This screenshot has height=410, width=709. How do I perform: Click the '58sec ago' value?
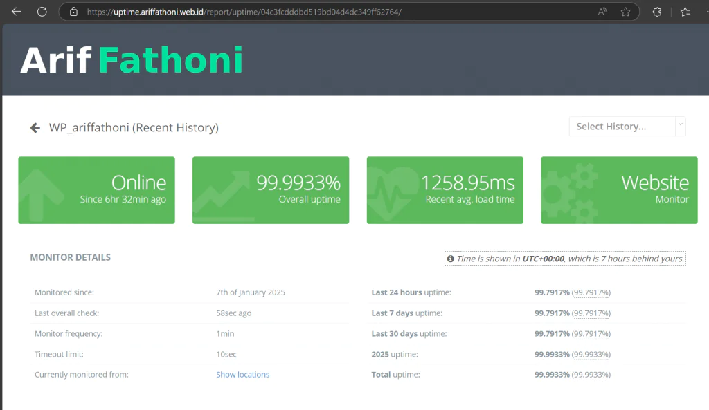[x=234, y=313]
